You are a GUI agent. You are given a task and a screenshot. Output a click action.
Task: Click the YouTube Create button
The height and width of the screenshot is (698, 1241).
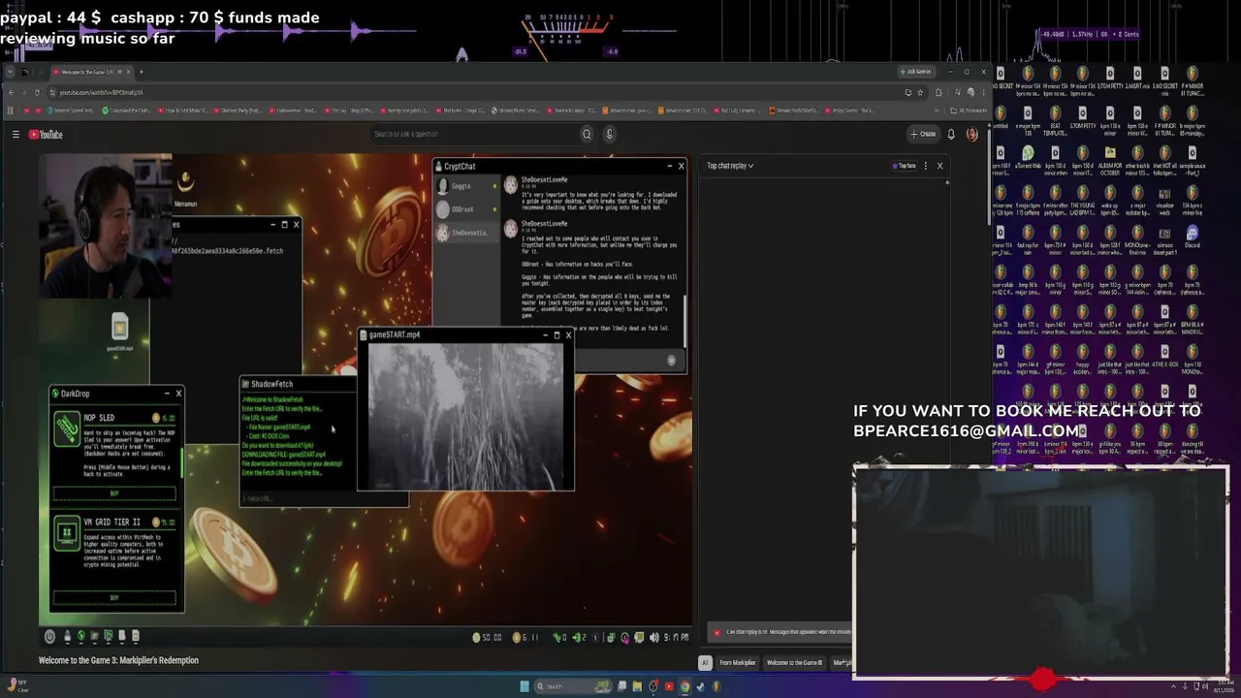(924, 134)
